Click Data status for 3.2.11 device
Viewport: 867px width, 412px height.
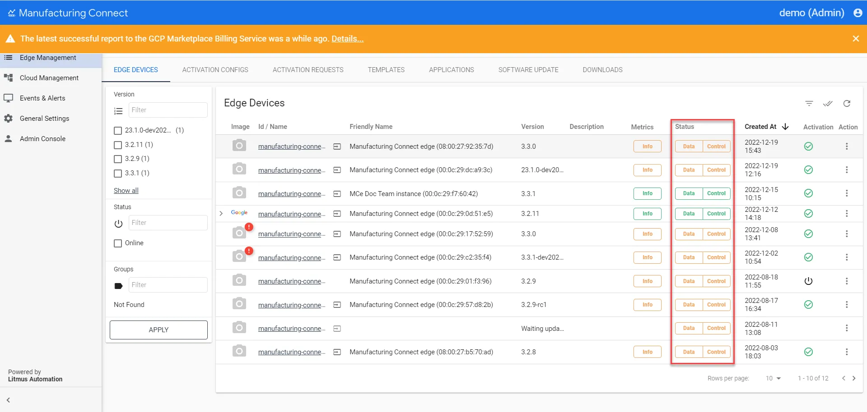689,214
